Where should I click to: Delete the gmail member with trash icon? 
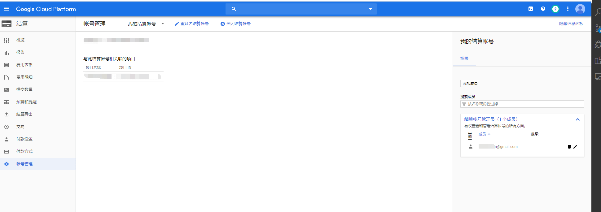569,147
